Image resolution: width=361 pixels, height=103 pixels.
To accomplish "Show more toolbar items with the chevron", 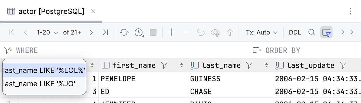I will pyautogui.click(x=343, y=32).
